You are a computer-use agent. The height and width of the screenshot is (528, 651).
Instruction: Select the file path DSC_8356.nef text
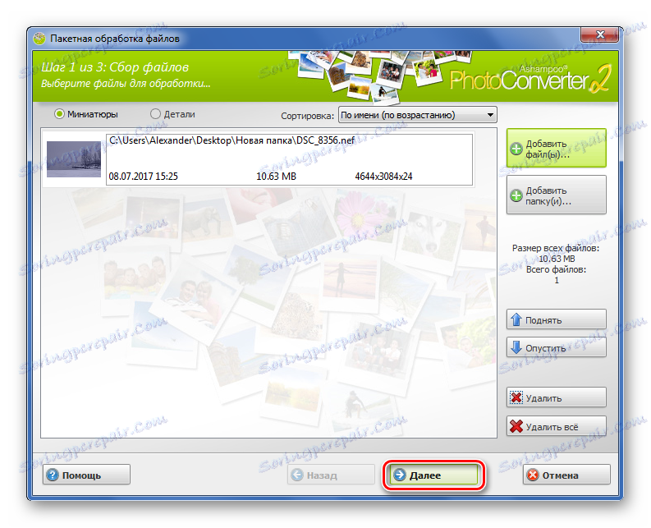[232, 140]
